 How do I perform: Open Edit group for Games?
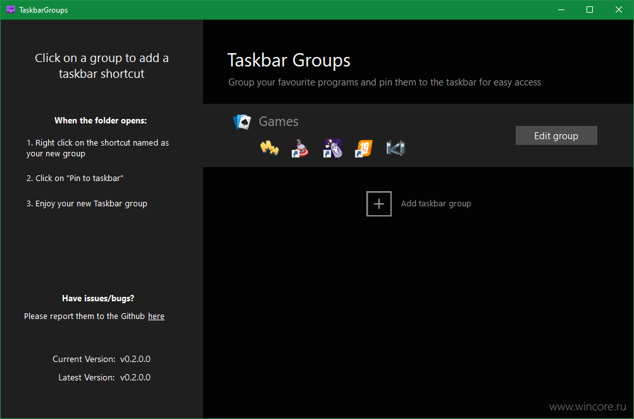pos(556,135)
